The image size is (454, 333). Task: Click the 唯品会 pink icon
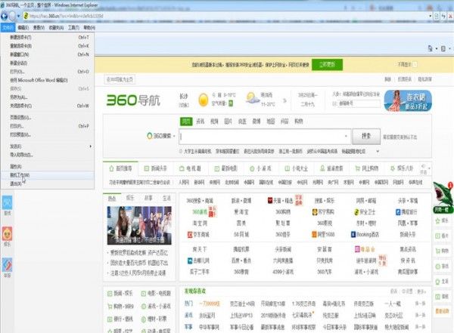(357, 249)
